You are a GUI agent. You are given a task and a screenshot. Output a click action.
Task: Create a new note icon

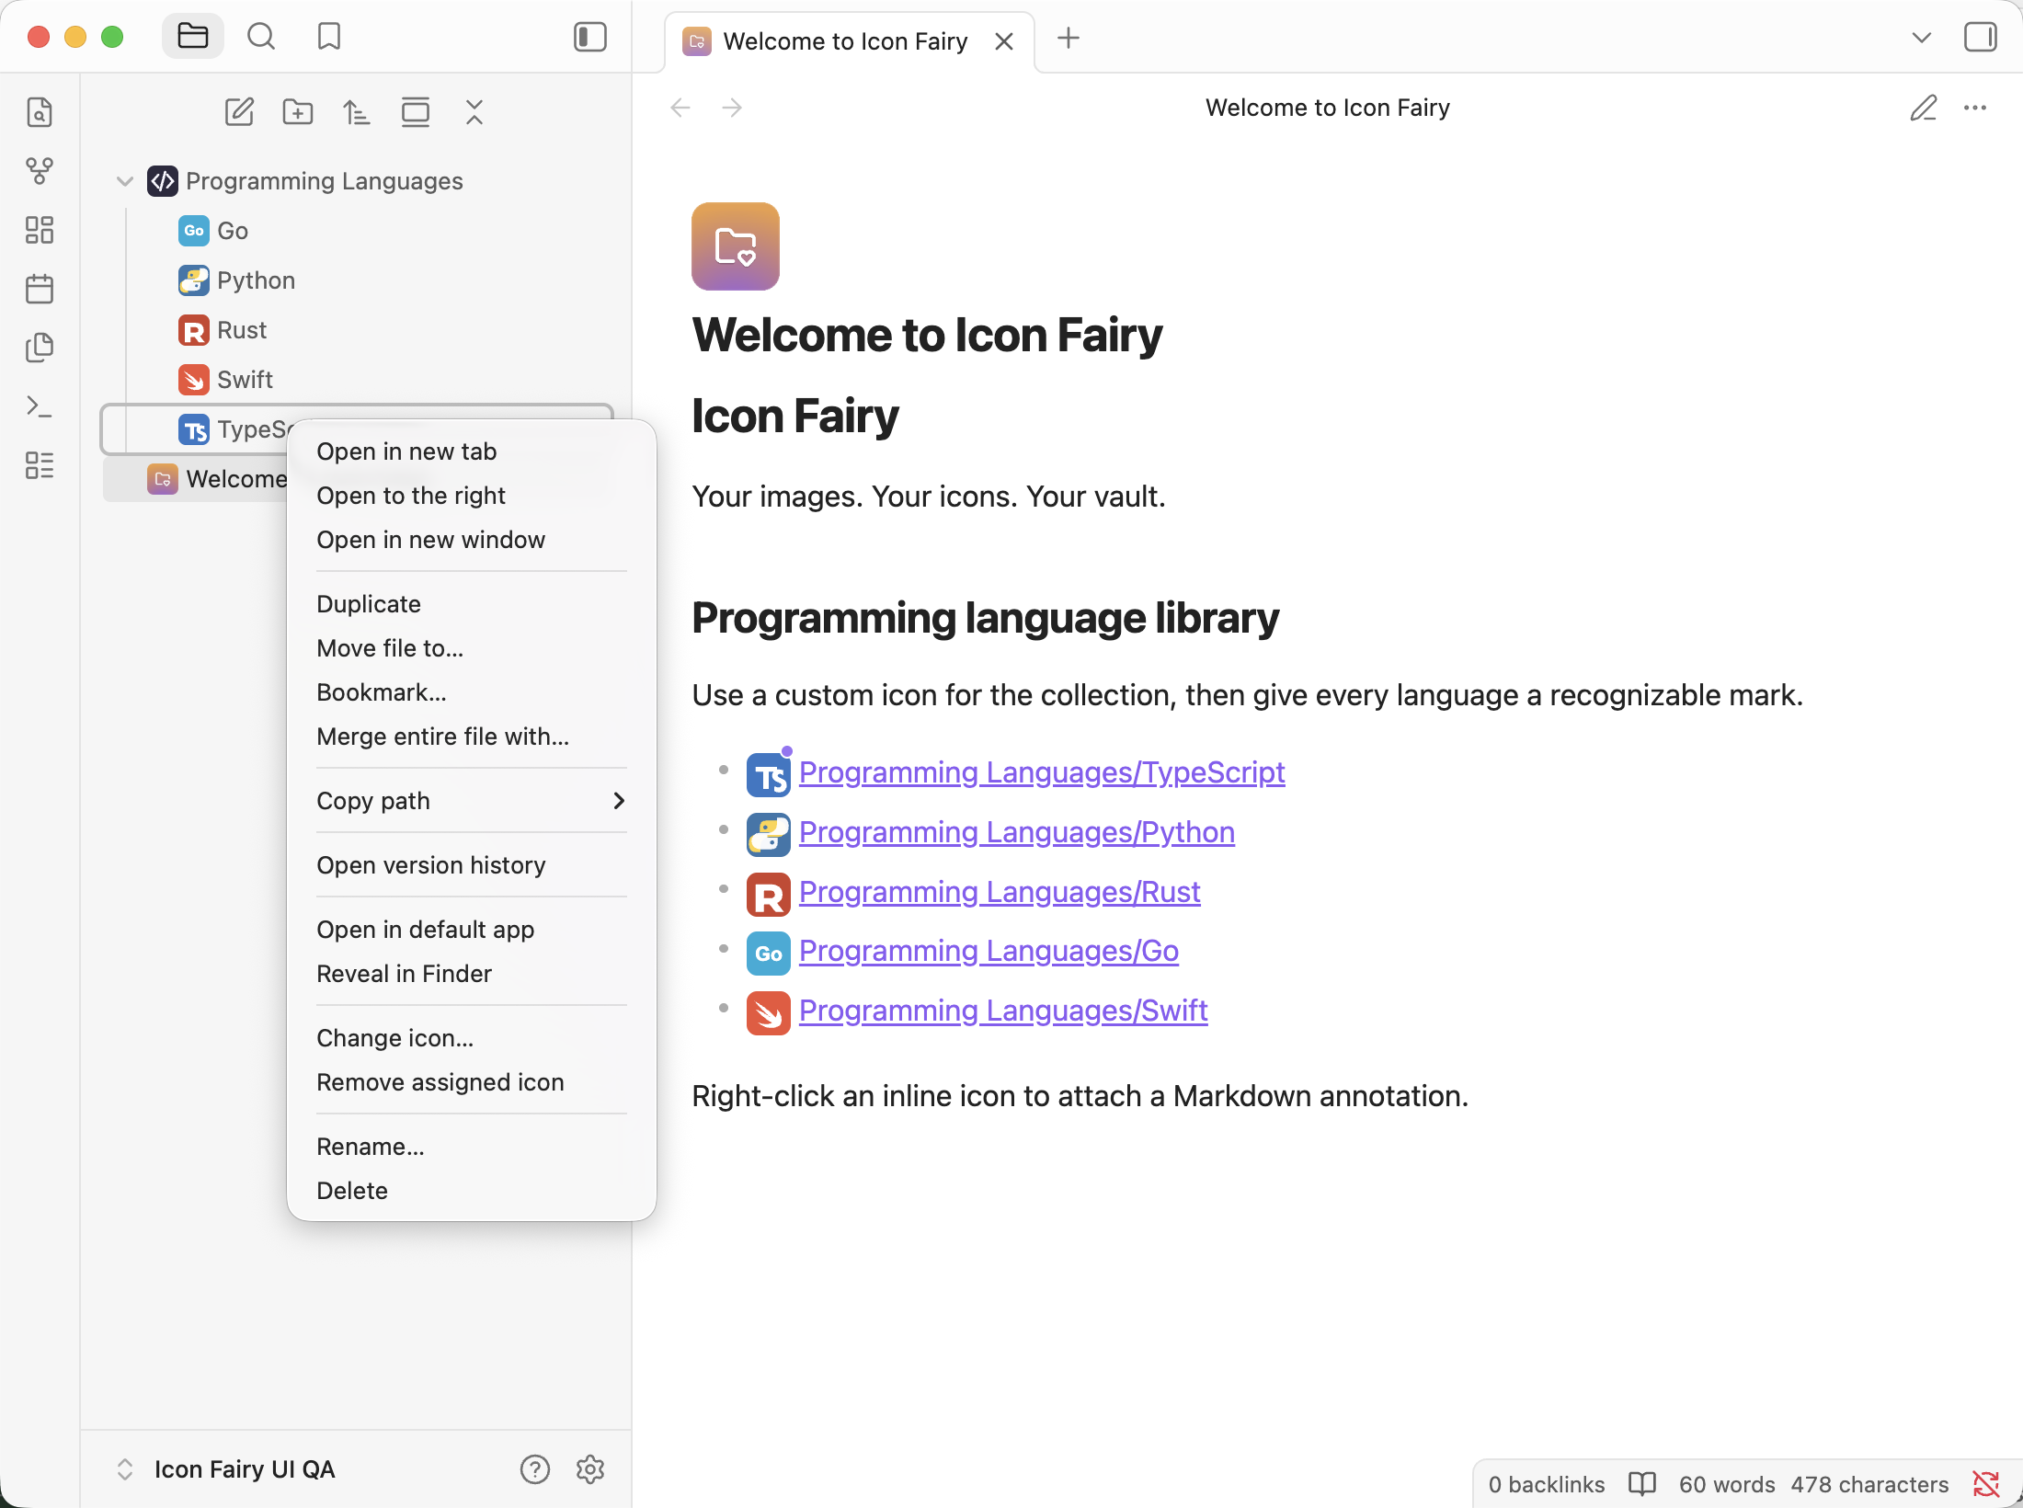[239, 112]
